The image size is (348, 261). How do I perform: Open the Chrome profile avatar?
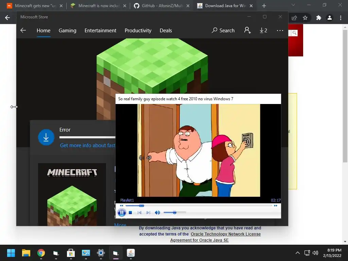pos(330,18)
